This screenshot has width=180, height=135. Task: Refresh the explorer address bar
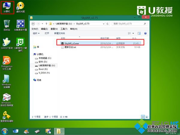[108, 24]
